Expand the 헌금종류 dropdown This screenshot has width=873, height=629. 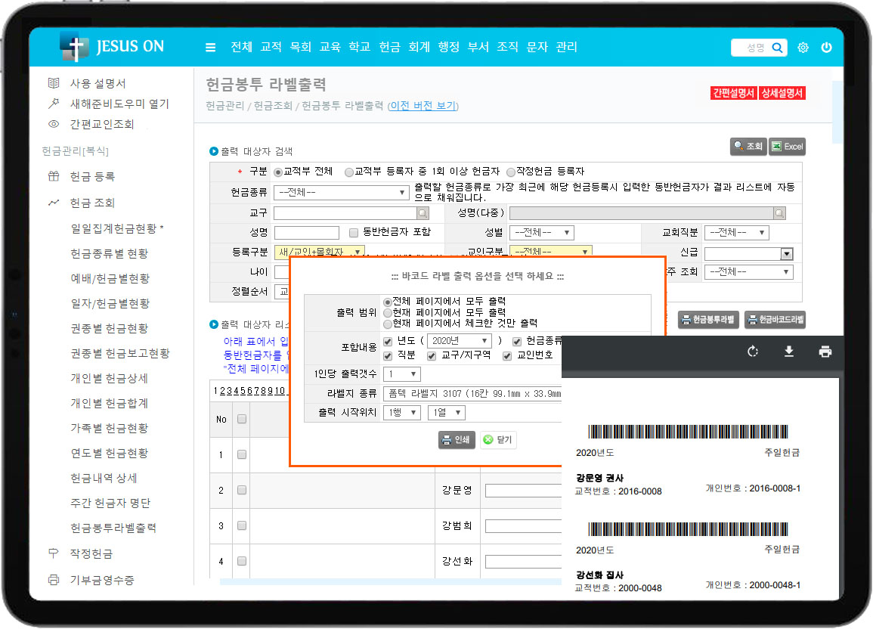342,193
